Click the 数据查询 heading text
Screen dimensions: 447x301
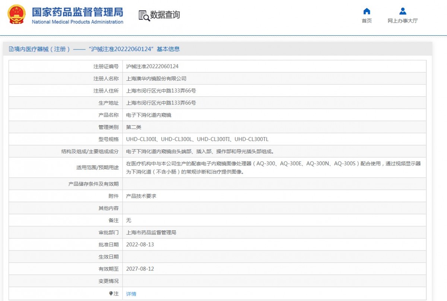165,15
